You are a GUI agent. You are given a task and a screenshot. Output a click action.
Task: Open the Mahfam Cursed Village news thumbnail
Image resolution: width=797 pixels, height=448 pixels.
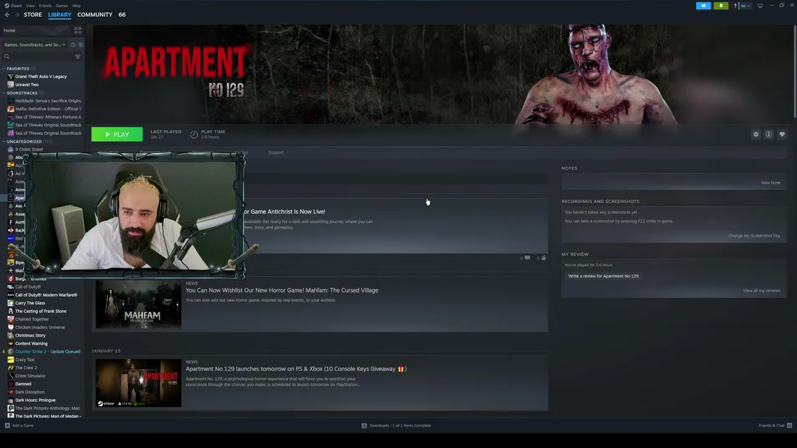(x=138, y=305)
